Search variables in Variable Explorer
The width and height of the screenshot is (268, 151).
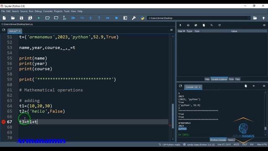211,25
